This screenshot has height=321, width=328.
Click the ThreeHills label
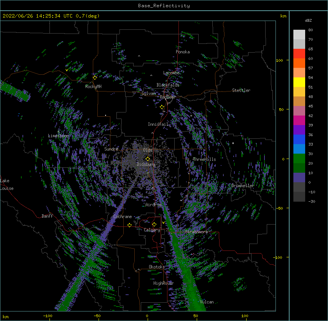204,159
